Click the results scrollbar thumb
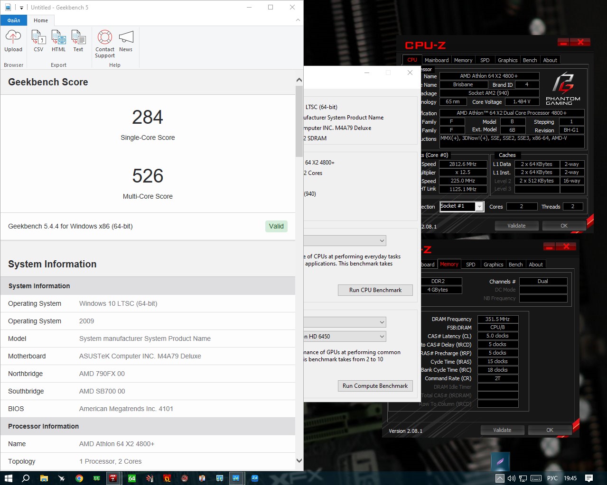This screenshot has width=607, height=485. pyautogui.click(x=299, y=121)
